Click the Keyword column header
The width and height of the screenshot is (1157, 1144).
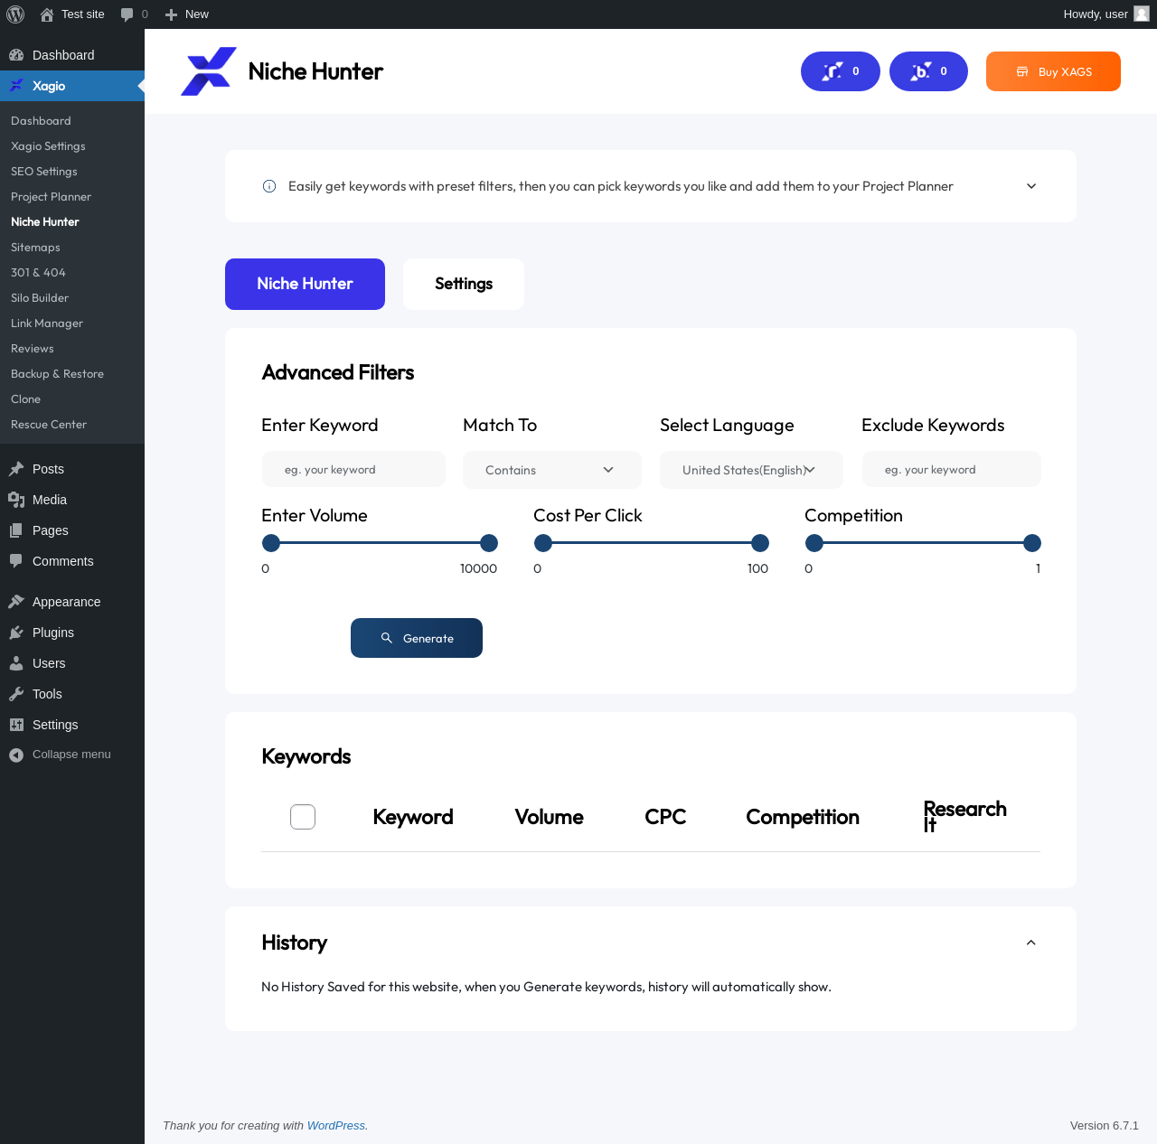point(413,817)
